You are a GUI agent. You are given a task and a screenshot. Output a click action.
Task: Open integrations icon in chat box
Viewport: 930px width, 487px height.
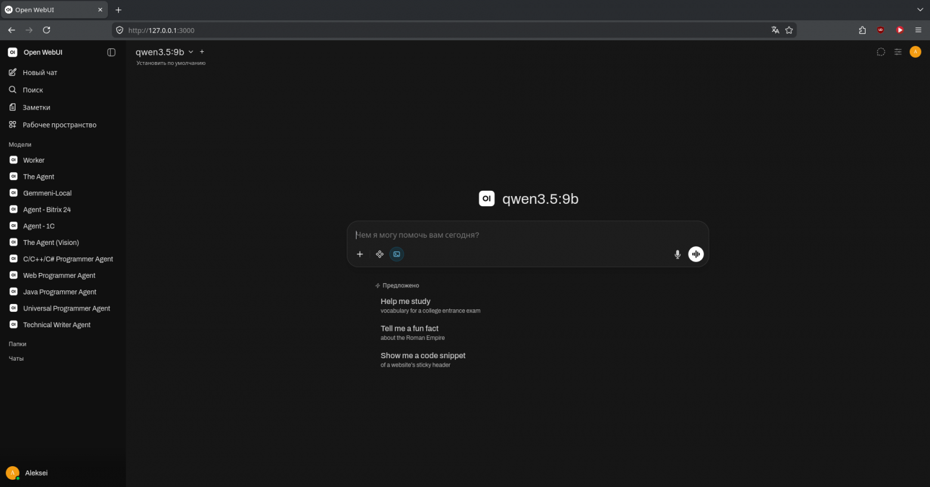click(380, 255)
